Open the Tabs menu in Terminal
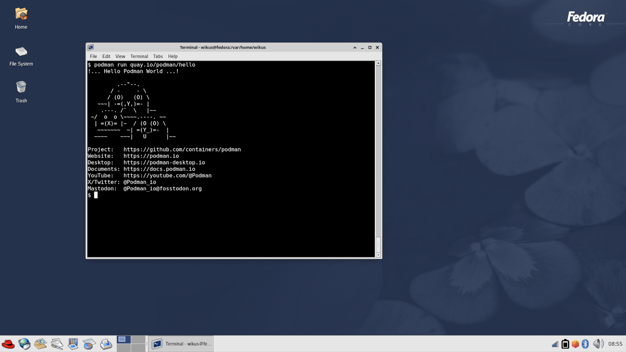 click(x=158, y=56)
